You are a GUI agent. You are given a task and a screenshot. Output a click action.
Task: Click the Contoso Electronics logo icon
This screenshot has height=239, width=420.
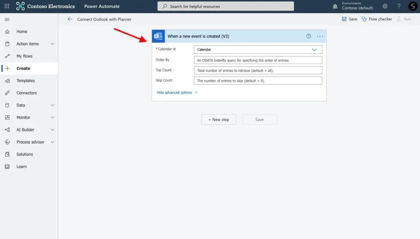[21, 6]
